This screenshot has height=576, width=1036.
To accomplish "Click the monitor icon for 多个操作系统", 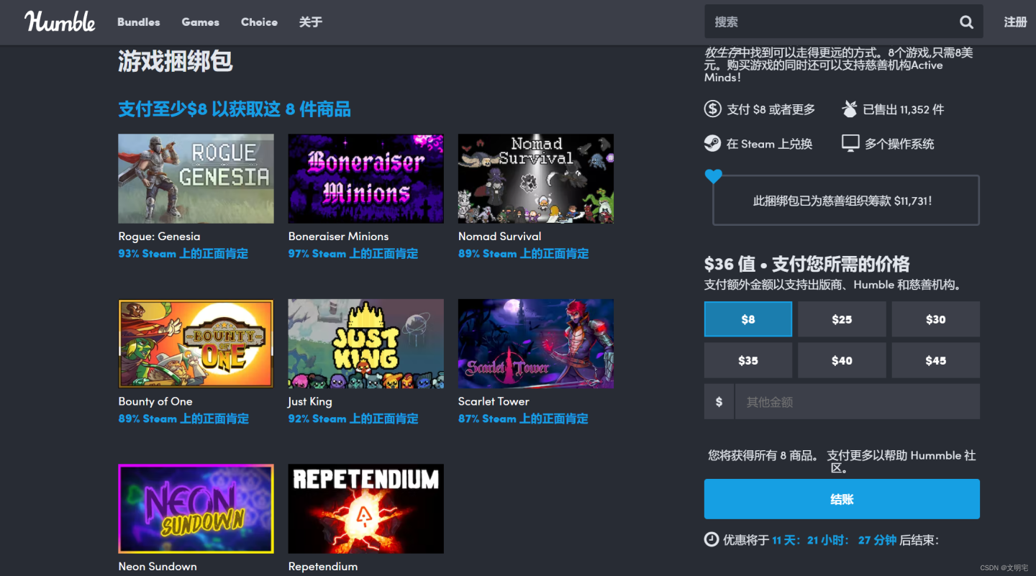I will (x=850, y=143).
